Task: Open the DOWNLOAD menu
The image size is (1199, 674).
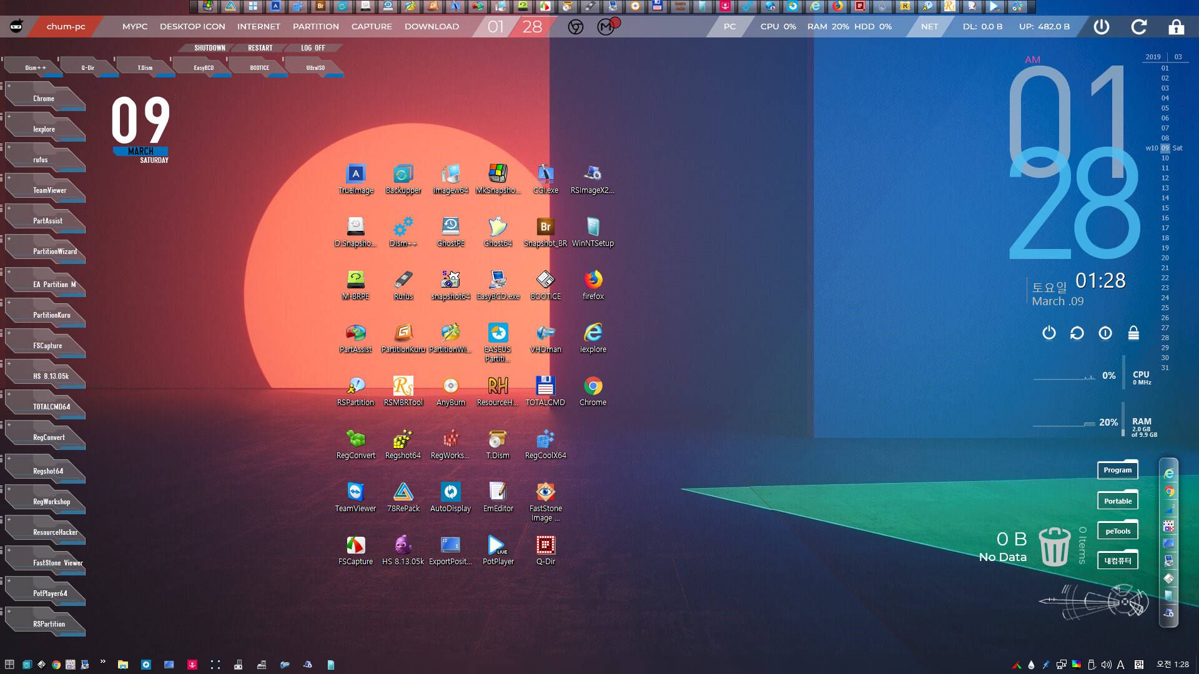Action: [x=432, y=26]
